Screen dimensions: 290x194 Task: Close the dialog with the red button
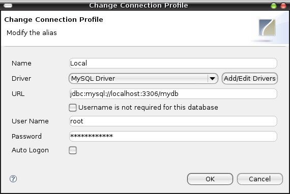tap(283, 6)
